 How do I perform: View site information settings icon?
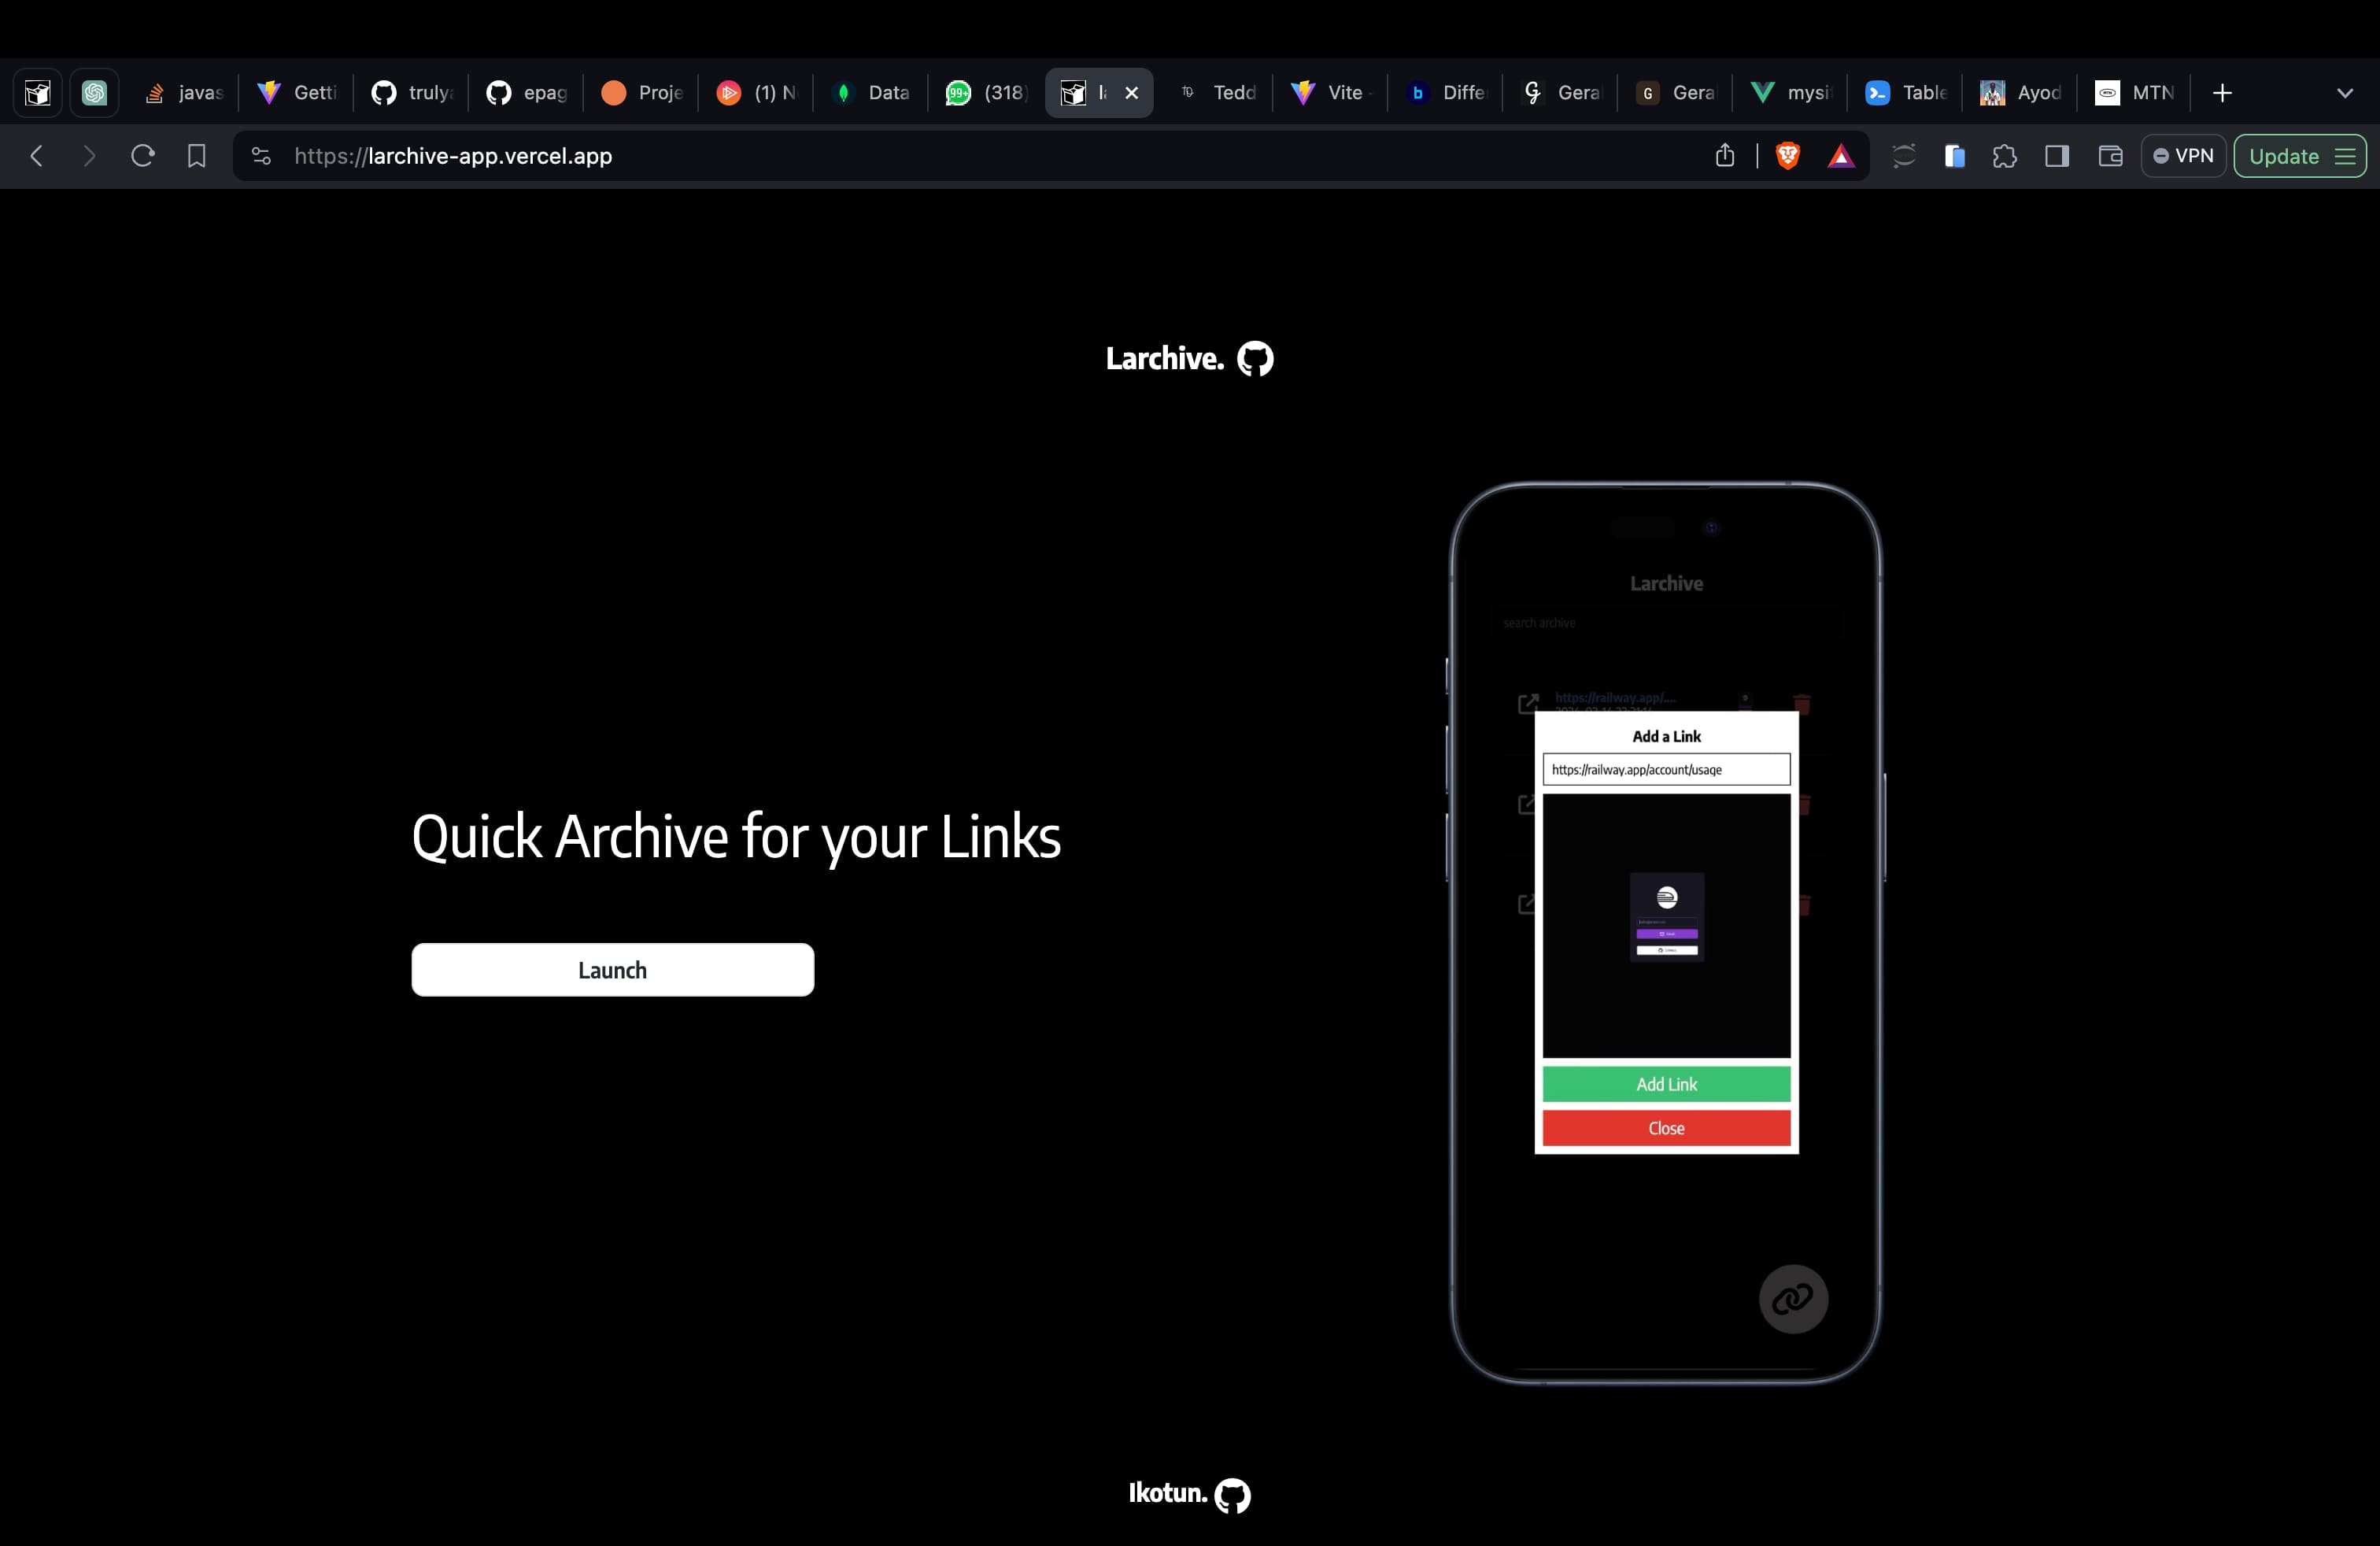[261, 156]
